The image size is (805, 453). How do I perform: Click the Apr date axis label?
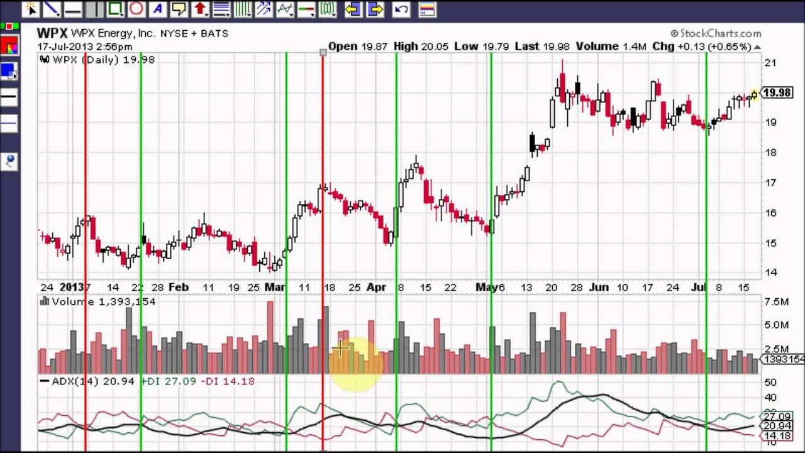click(376, 288)
